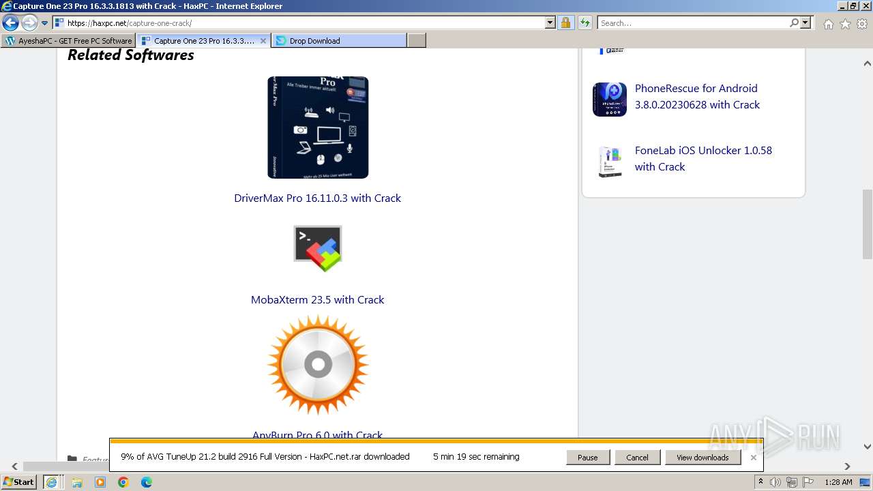Screen dimensions: 873x491
Task: Click the Action Center flag icon
Action: pos(808,482)
